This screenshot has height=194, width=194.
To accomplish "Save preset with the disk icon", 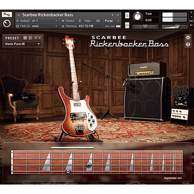I will point(25,38).
